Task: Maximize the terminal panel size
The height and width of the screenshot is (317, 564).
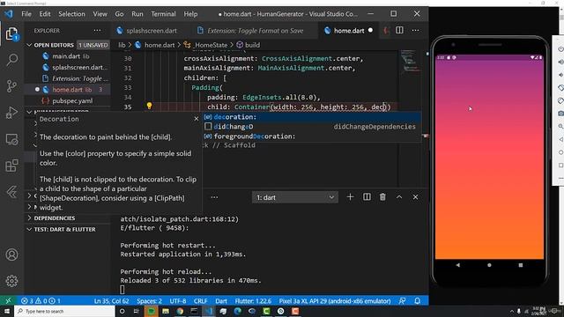Action: pyautogui.click(x=399, y=197)
